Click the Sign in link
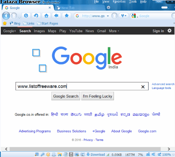Screen dimensions: 175x157 pyautogui.click(x=158, y=31)
